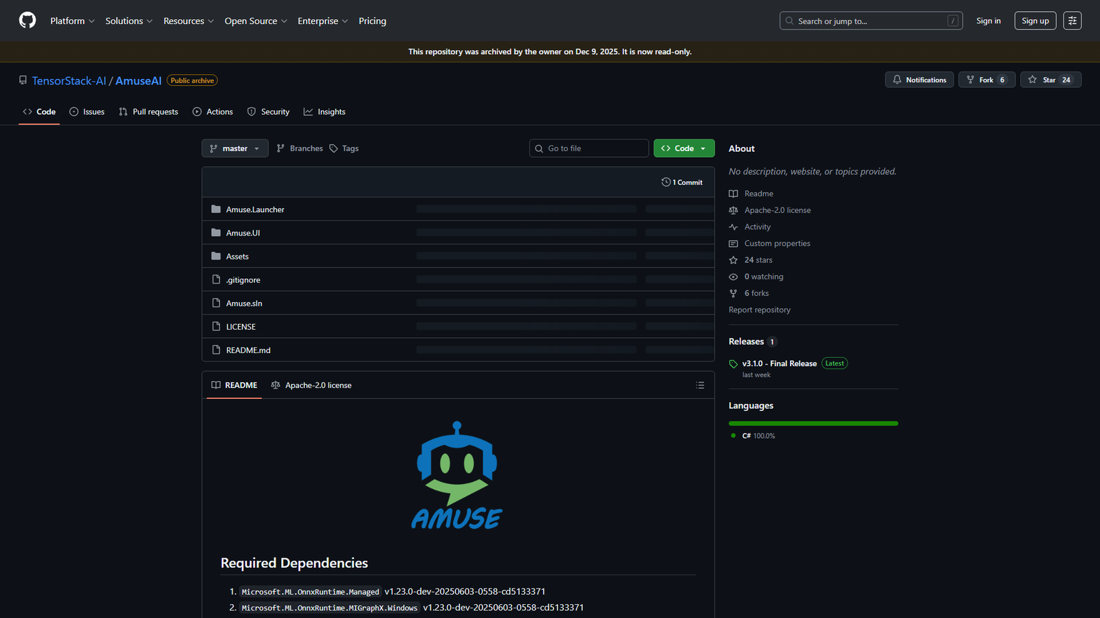Image resolution: width=1100 pixels, height=618 pixels.
Task: Open the Releases section heading
Action: pos(747,342)
